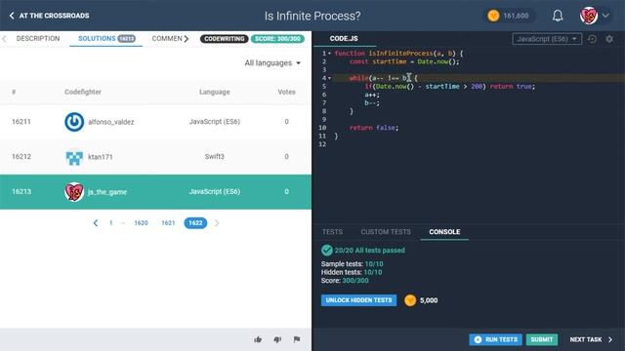Switch to the Tests tab
This screenshot has width=625, height=351.
332,232
